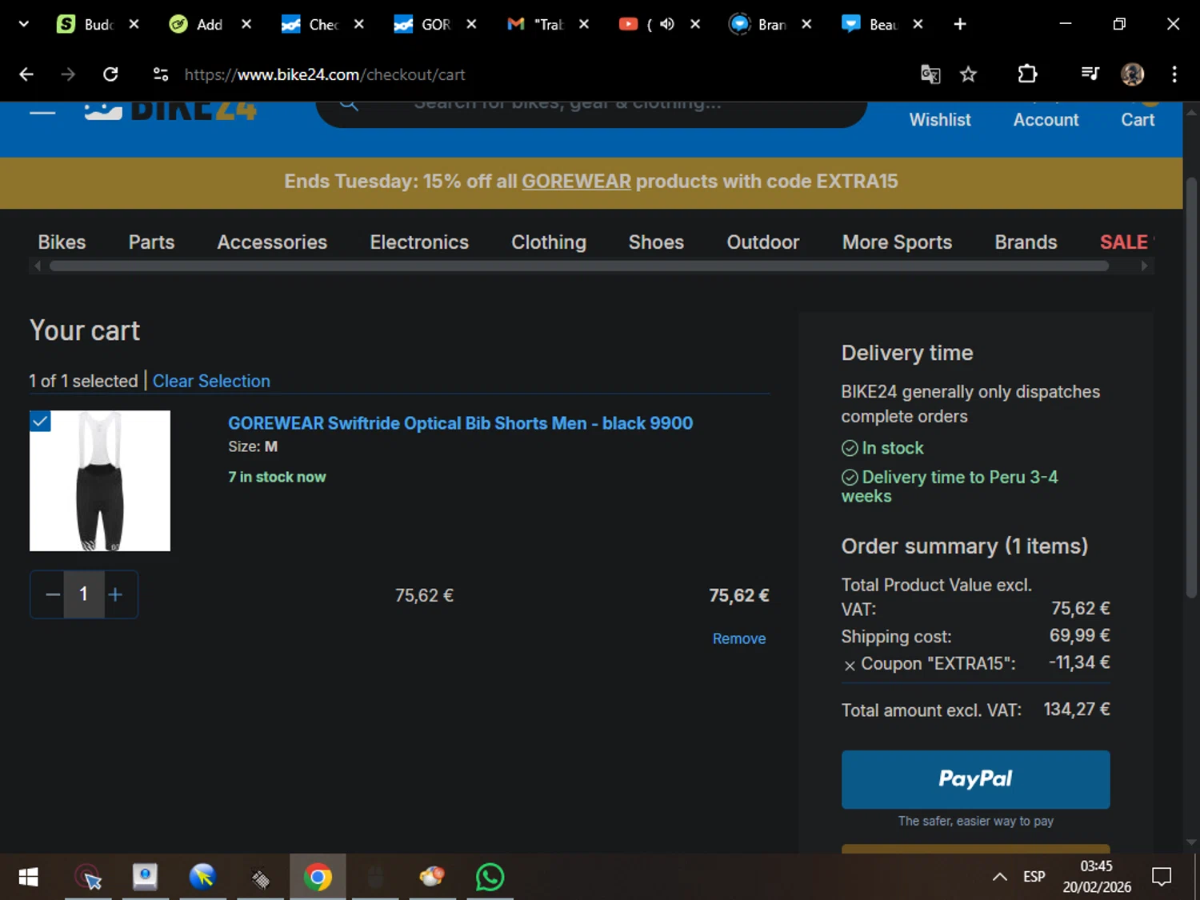Image resolution: width=1200 pixels, height=900 pixels.
Task: Click the search magnifier icon
Action: pos(349,106)
